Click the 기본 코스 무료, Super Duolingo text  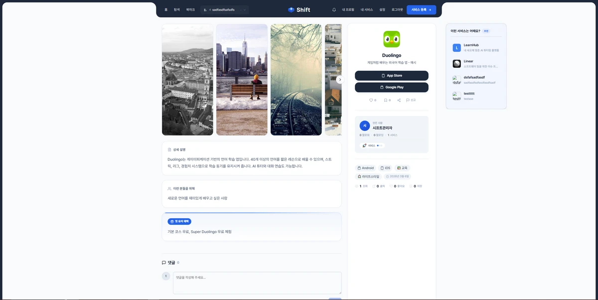coord(199,232)
